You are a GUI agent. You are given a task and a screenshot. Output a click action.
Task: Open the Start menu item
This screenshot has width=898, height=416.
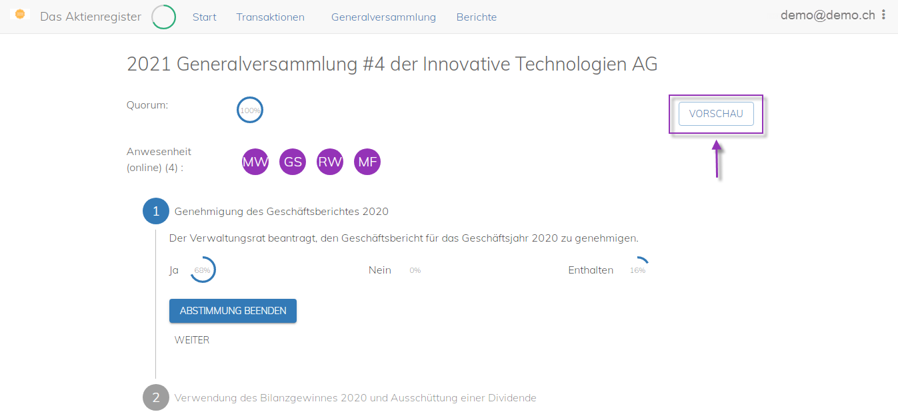(x=205, y=17)
